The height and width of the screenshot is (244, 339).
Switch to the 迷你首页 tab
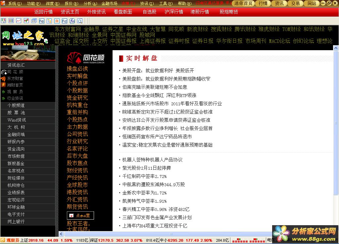click(x=243, y=3)
